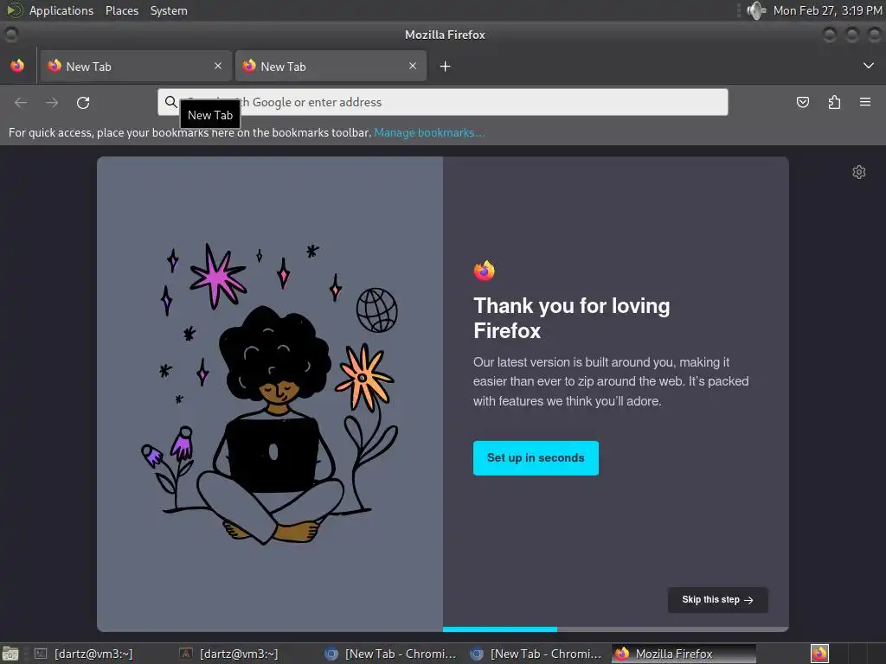This screenshot has width=886, height=664.
Task: Click the Set up in seconds button
Action: pyautogui.click(x=536, y=458)
